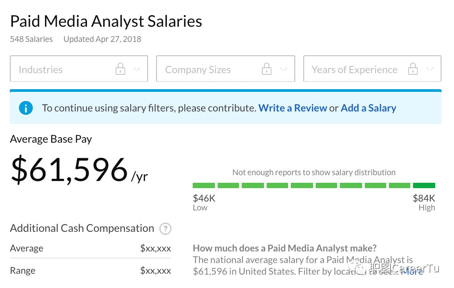
Task: Click the help question mark beside Additional Cash Compensation
Action: coord(165,229)
